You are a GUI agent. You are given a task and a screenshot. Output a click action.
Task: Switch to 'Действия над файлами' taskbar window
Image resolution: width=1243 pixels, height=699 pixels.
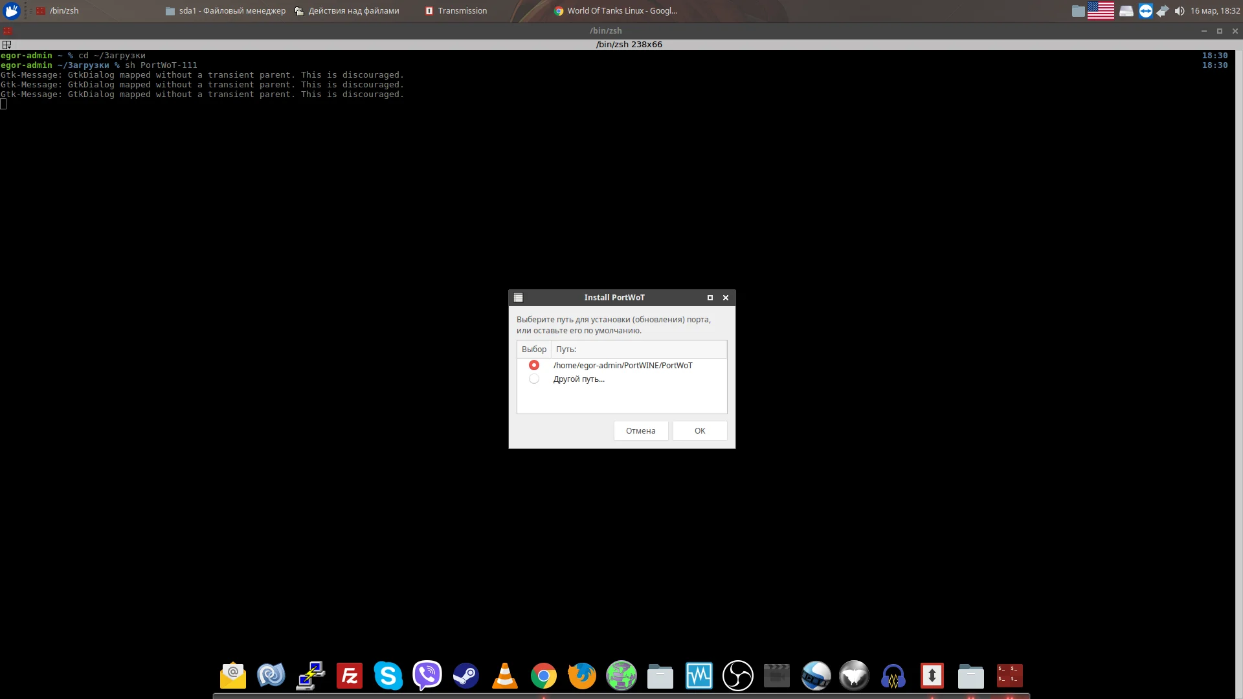click(347, 11)
